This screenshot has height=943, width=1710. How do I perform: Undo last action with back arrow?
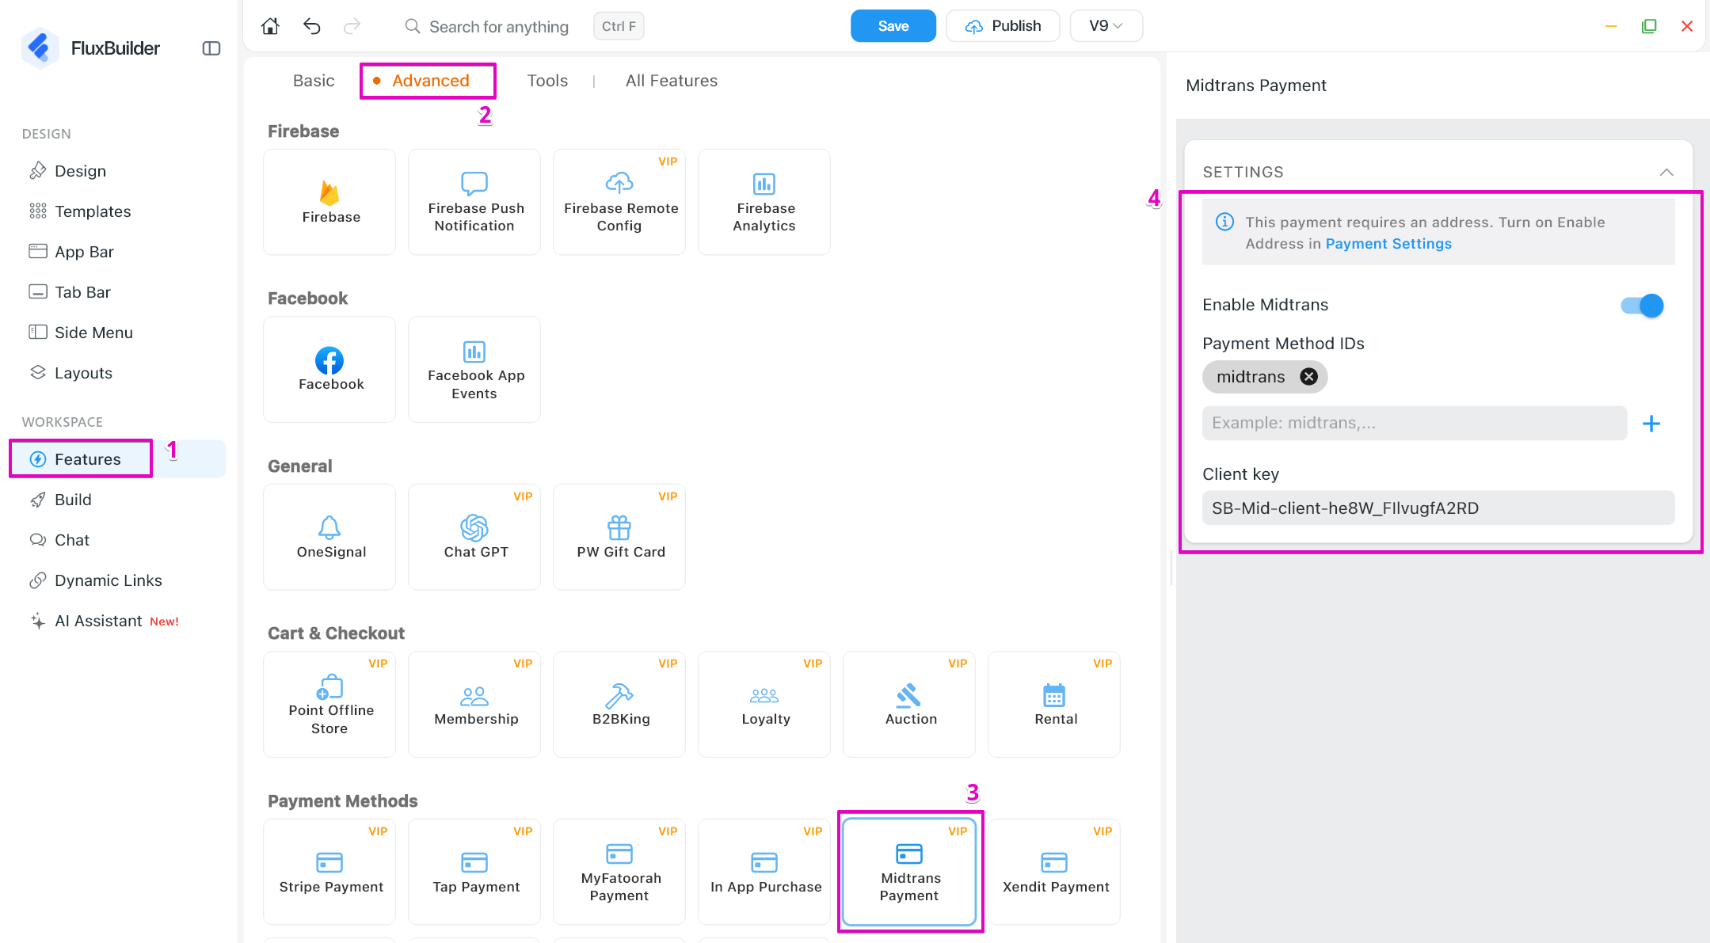311,26
